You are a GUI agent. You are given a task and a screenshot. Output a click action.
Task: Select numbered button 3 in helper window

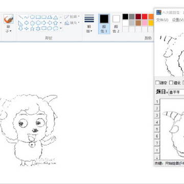[157, 116]
